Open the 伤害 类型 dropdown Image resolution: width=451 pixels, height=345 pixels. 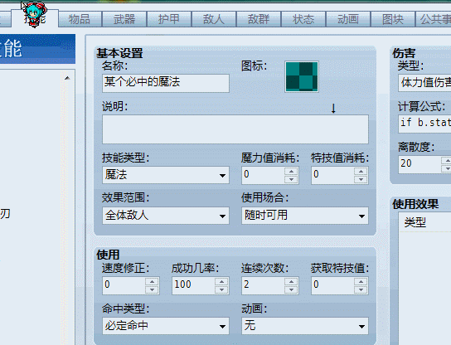click(x=424, y=83)
